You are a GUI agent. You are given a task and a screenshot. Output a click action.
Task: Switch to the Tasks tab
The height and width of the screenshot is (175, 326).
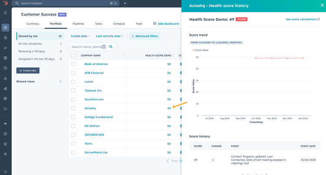coord(99,24)
